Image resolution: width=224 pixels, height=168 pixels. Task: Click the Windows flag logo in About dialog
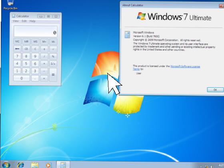(141, 16)
